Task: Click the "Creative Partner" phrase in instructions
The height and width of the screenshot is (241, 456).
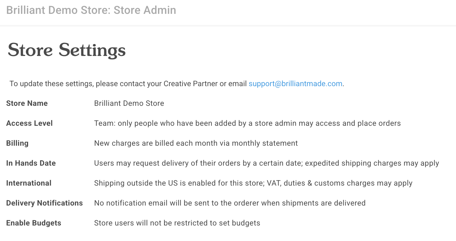Action: point(190,84)
